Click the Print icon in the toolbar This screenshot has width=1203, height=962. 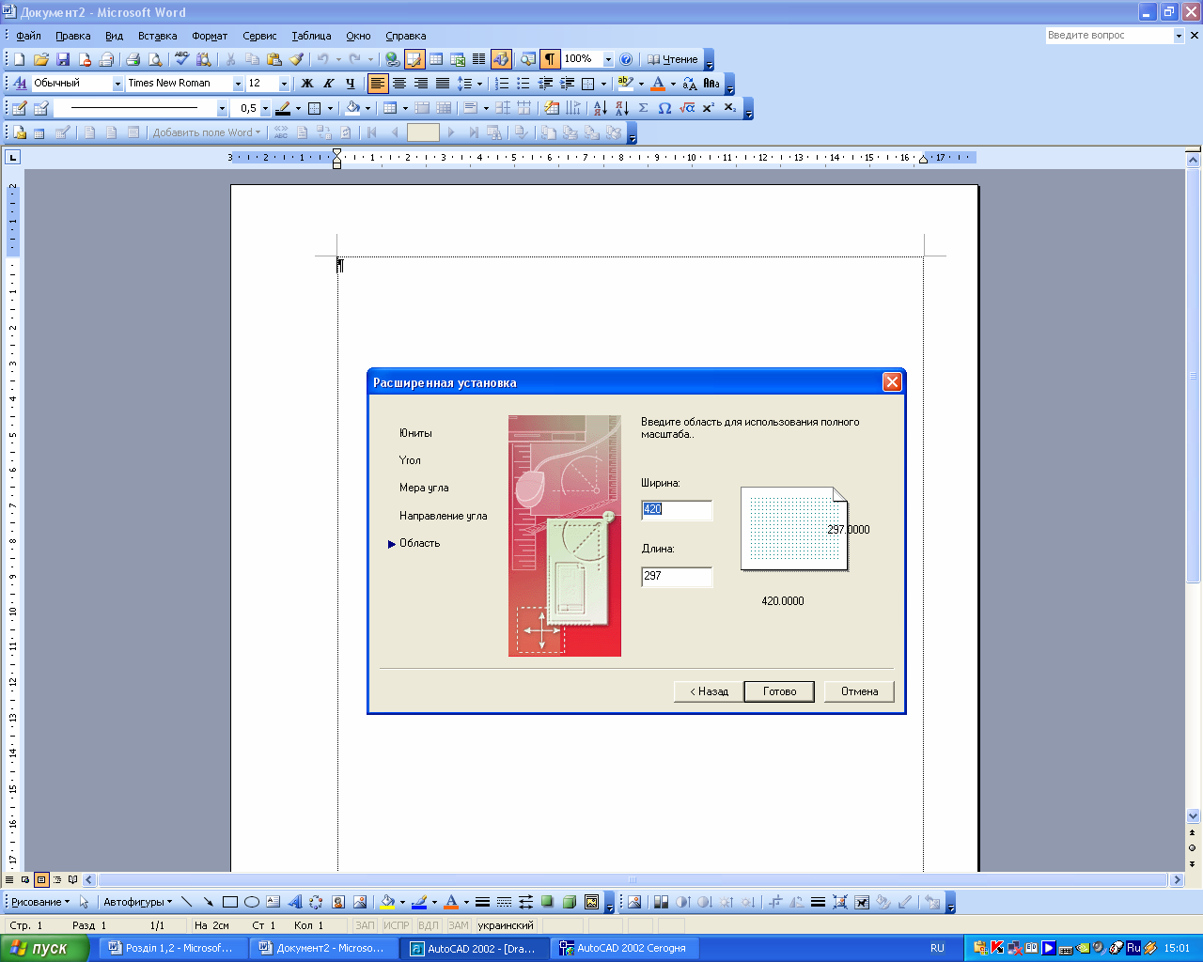click(x=133, y=59)
